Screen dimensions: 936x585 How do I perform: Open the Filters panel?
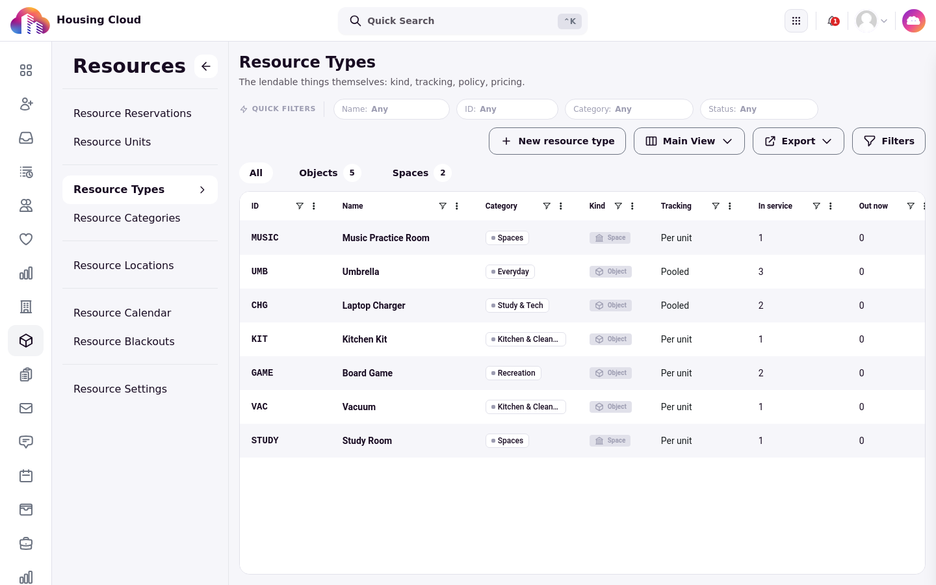point(889,141)
